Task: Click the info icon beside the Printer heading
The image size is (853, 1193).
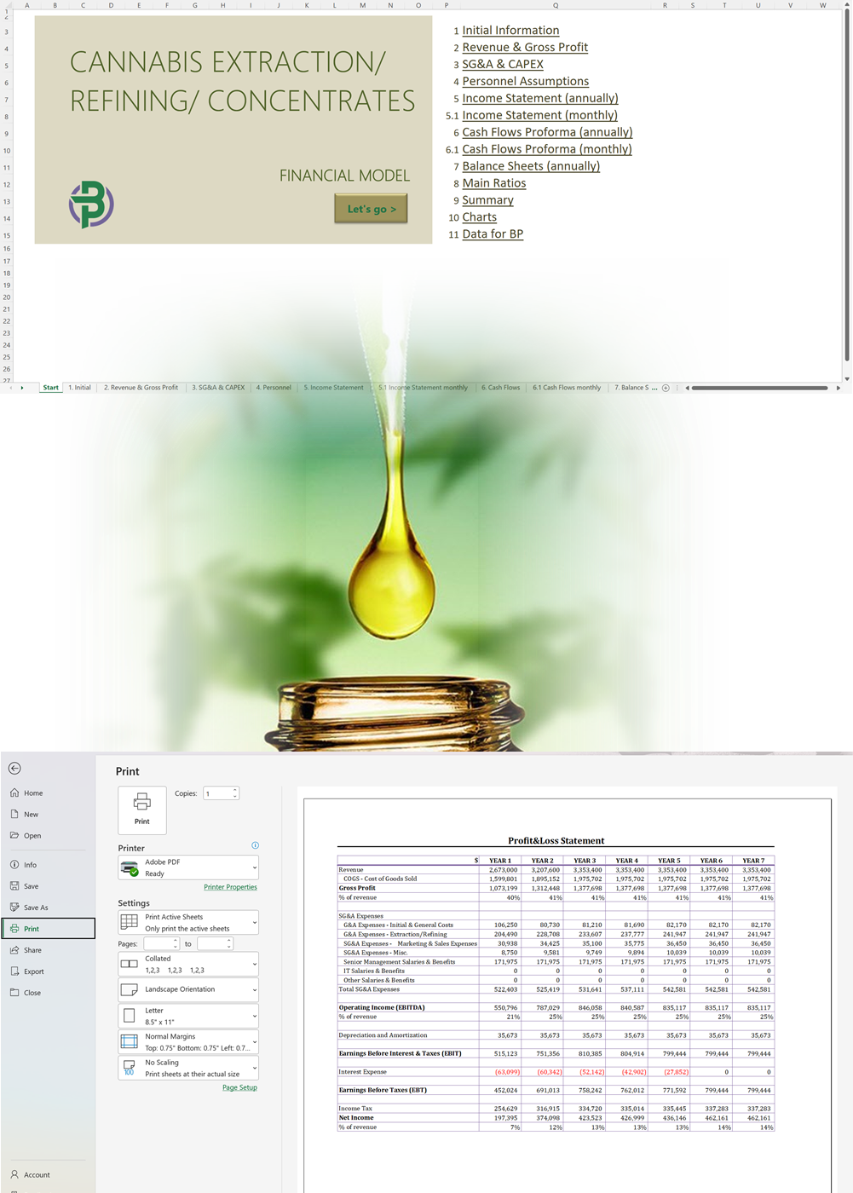Action: 254,845
